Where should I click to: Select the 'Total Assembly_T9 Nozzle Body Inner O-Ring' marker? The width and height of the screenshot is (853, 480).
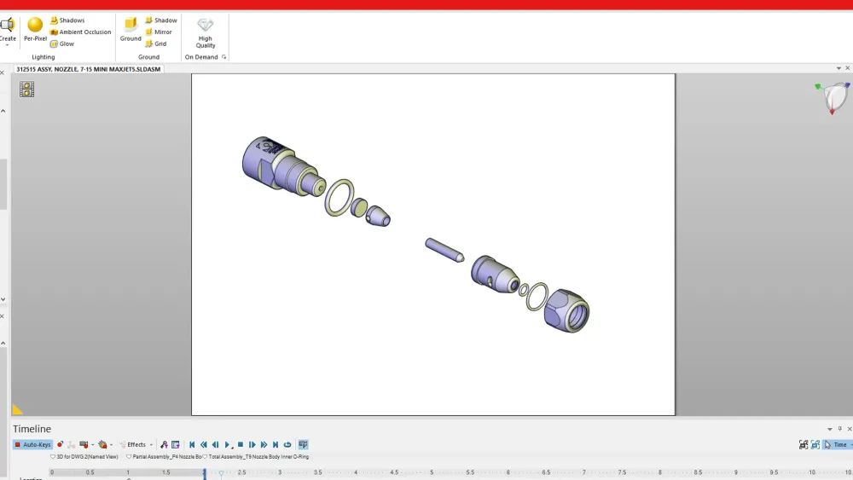pos(256,457)
